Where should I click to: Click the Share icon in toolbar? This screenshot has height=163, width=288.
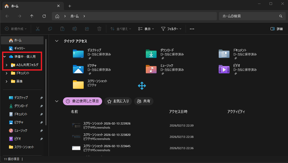click(87, 29)
